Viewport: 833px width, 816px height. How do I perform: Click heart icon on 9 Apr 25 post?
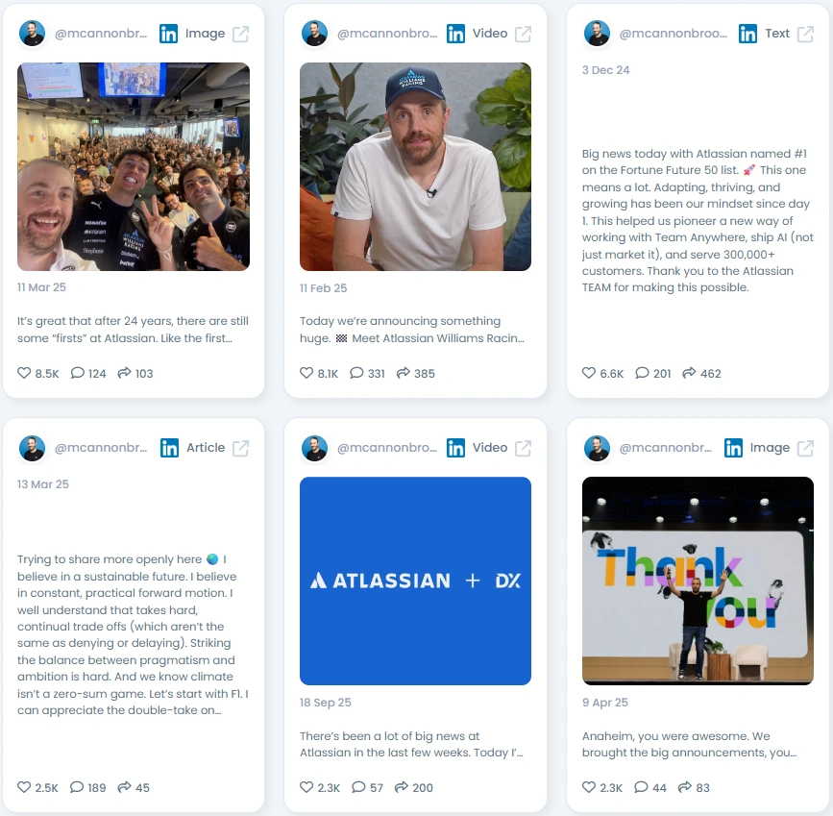tap(589, 787)
